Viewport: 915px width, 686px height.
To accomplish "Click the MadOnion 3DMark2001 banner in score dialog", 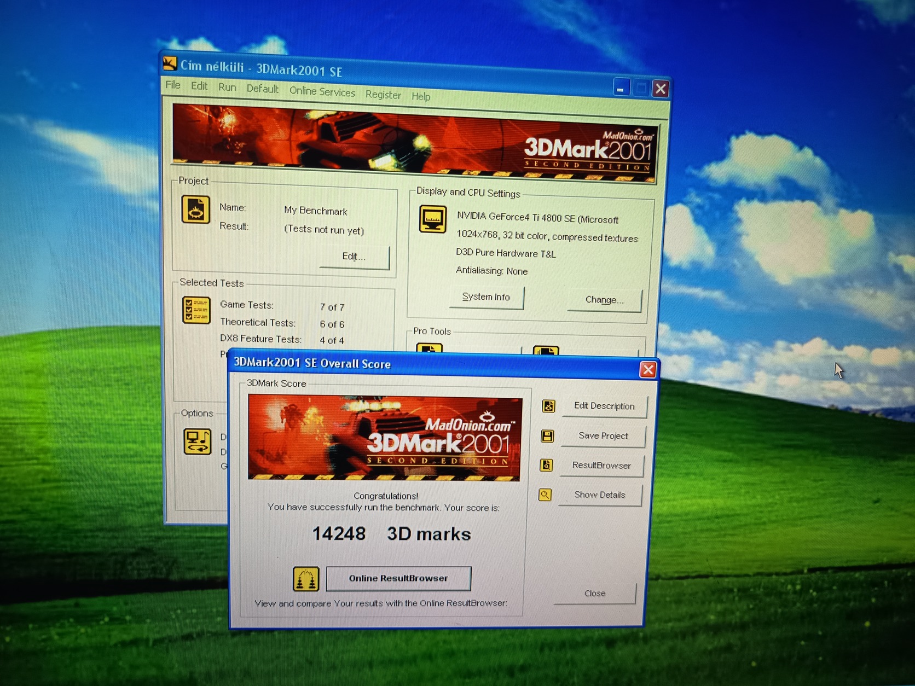I will click(x=385, y=438).
